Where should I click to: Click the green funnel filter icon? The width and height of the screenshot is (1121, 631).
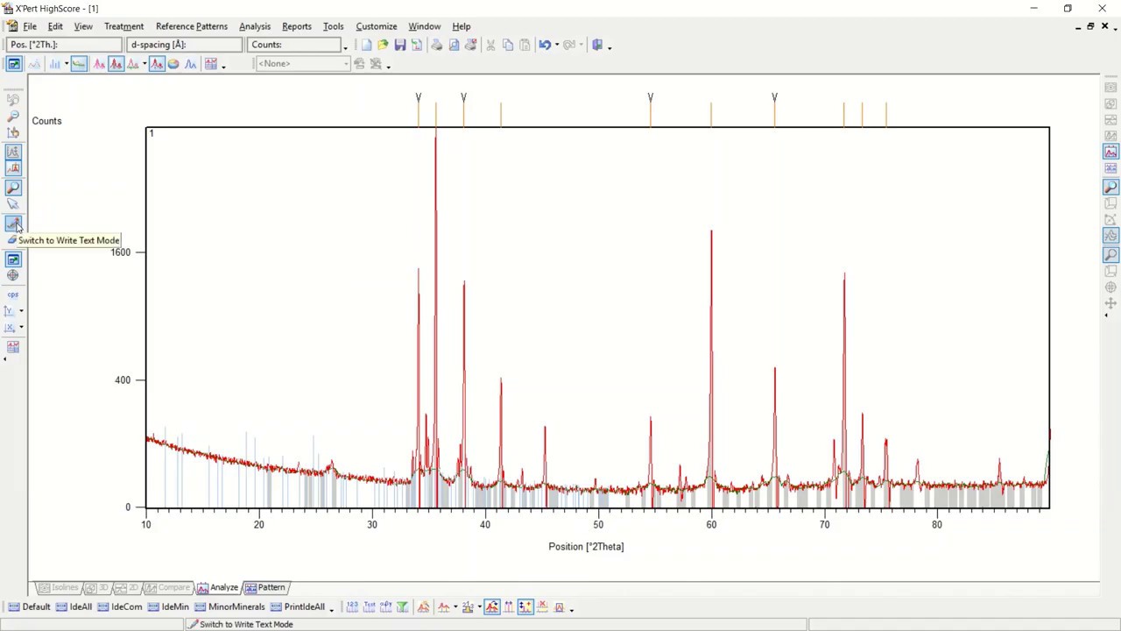402,606
